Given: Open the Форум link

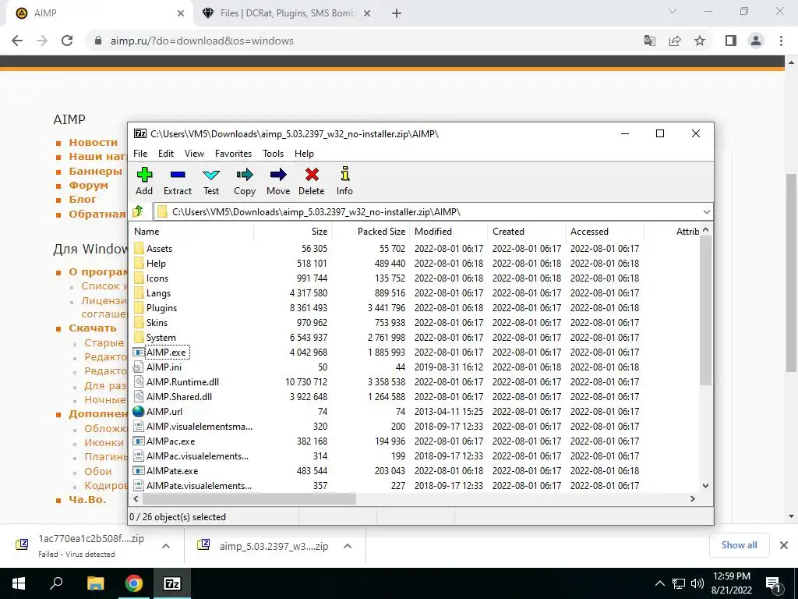Looking at the screenshot, I should click(89, 185).
